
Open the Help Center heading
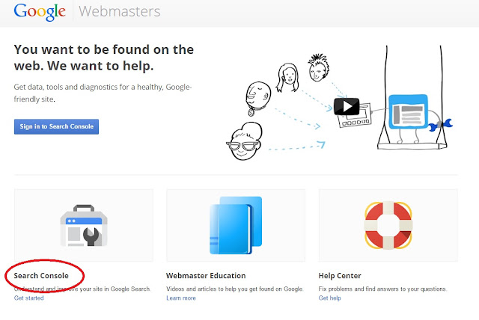340,276
